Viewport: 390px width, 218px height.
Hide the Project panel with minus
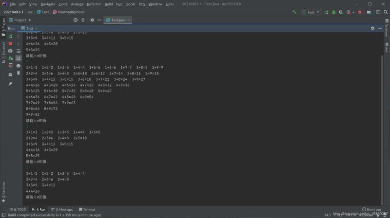pos(99,20)
